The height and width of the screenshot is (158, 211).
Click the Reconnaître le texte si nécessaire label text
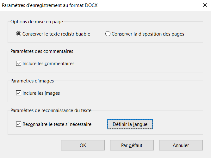click(x=57, y=124)
